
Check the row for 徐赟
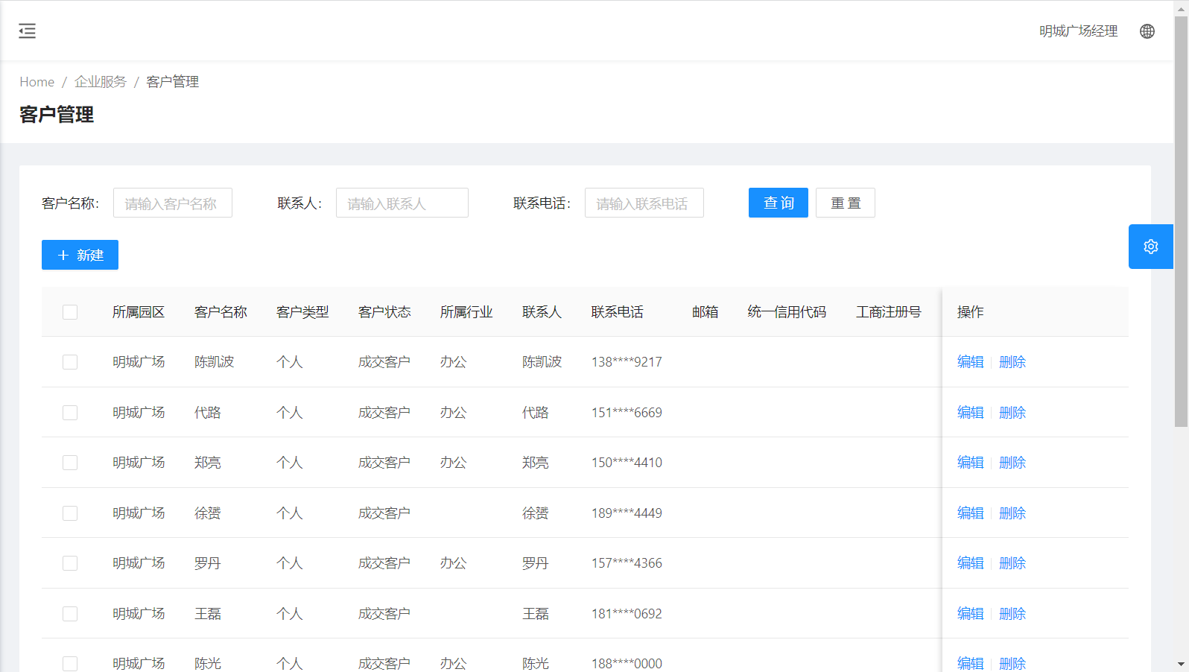pos(70,513)
